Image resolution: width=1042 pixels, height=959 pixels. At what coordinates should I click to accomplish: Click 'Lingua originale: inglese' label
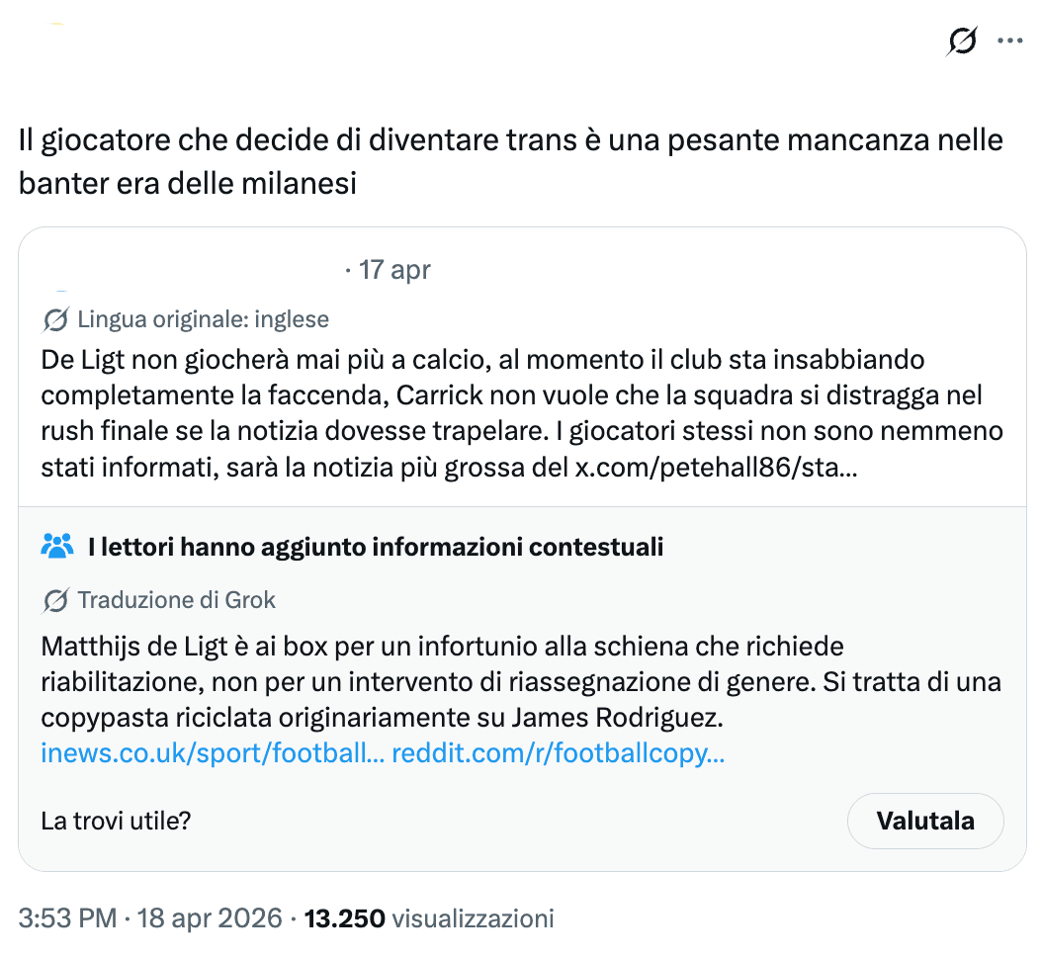coord(203,320)
